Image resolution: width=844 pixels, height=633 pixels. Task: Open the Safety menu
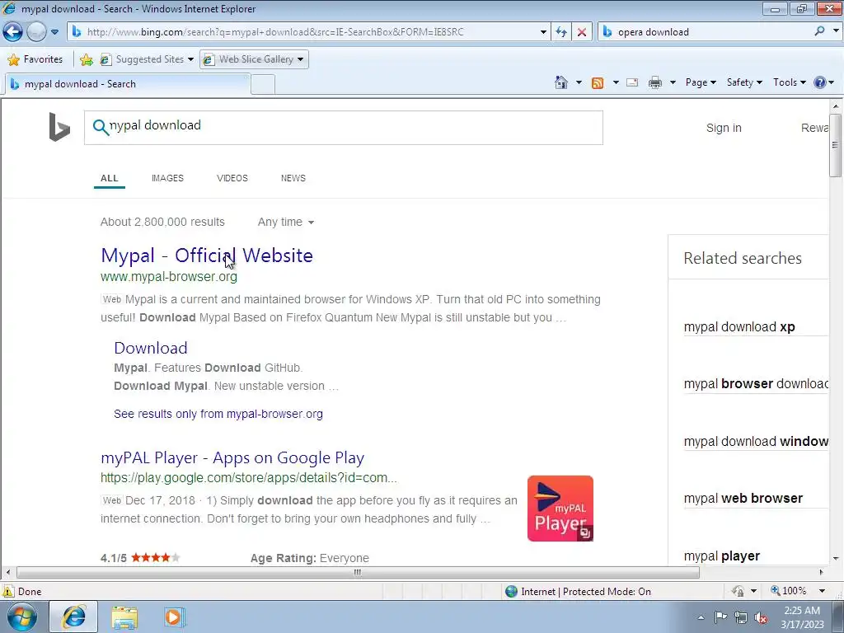(x=744, y=82)
